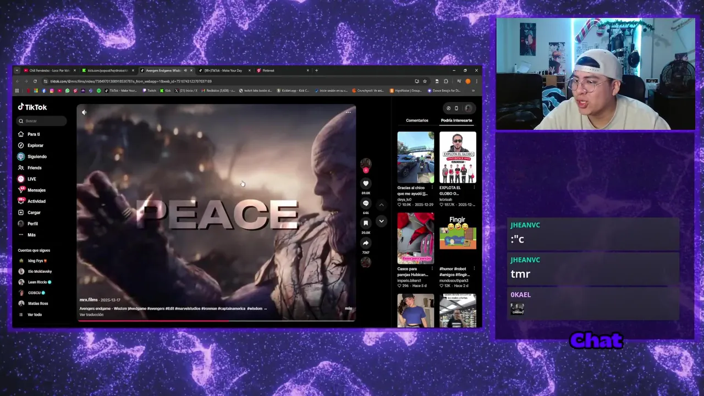
Task: Click the TikTok logo
Action: [x=32, y=107]
